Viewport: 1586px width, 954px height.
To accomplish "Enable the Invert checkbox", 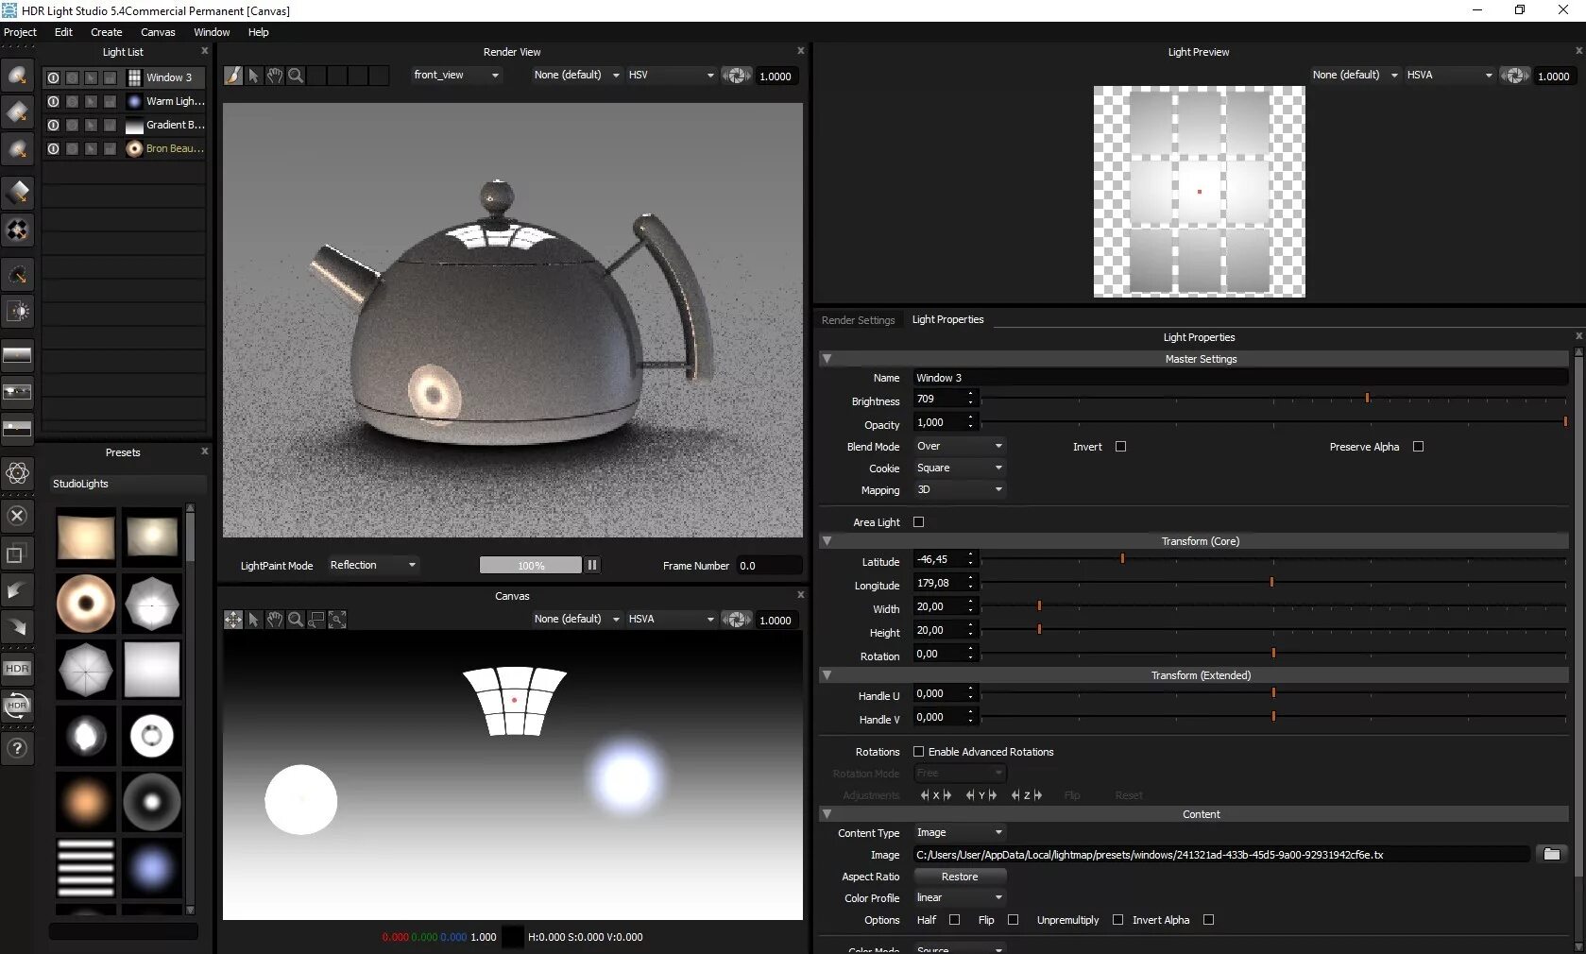I will click(1120, 447).
